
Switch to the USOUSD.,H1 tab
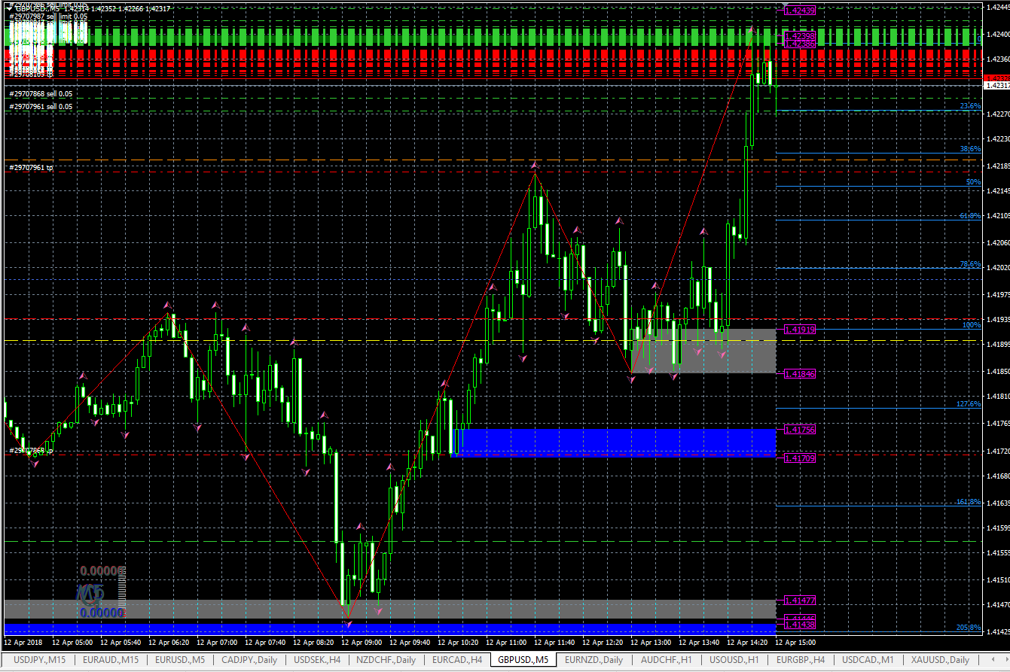(x=733, y=660)
